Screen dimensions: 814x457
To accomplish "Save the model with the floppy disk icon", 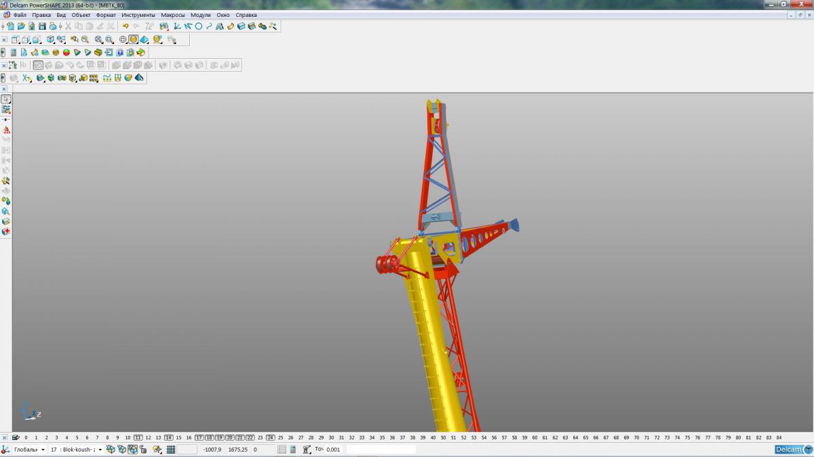I will click(x=42, y=26).
